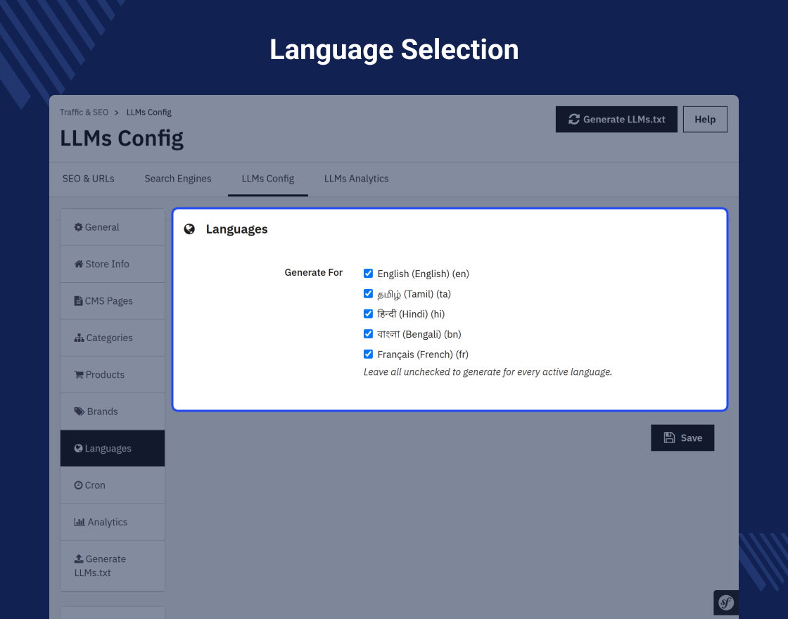Click the Generate For field label
Viewport: 788px width, 619px height.
(314, 272)
